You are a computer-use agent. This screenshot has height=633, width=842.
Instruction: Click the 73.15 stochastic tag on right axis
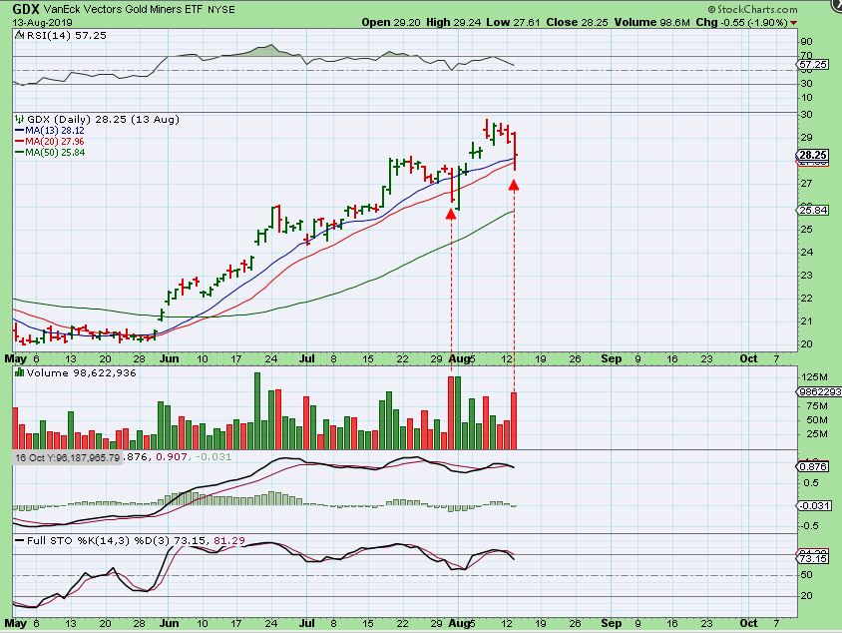coord(813,559)
